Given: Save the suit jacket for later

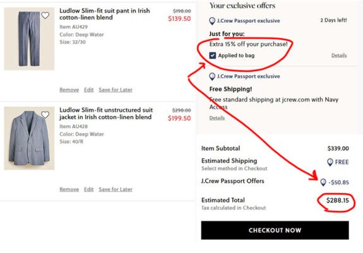Looking at the screenshot, I should (116, 189).
